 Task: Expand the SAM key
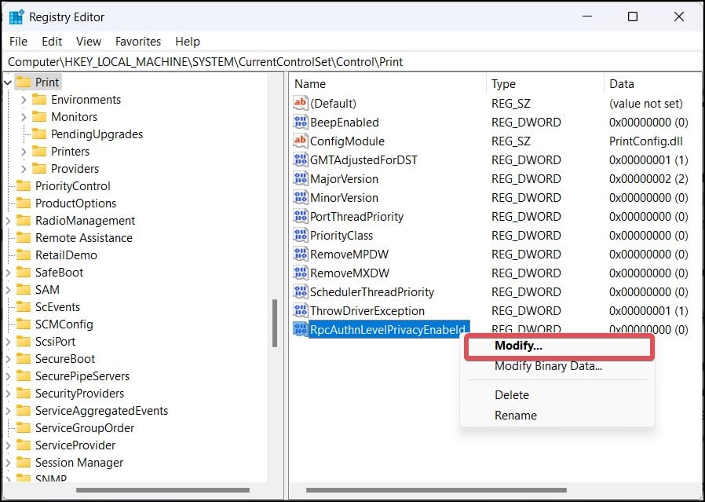tap(8, 290)
